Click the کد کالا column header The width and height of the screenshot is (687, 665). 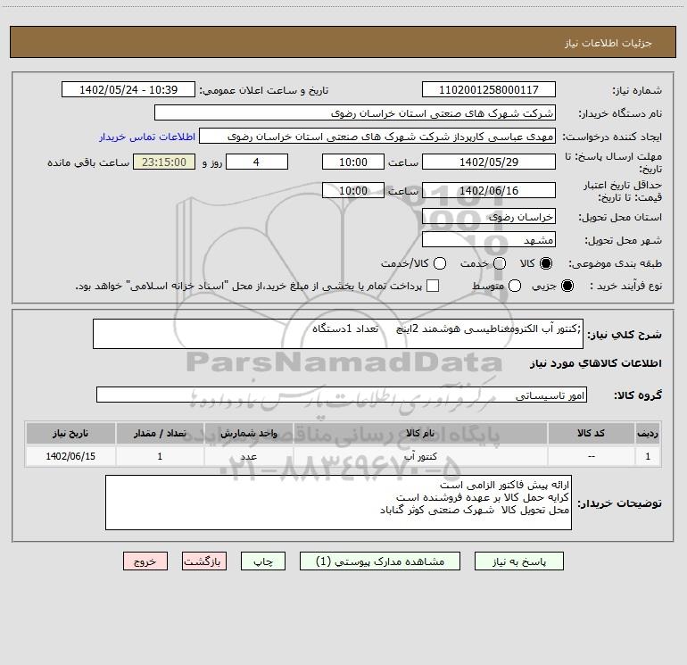591,433
